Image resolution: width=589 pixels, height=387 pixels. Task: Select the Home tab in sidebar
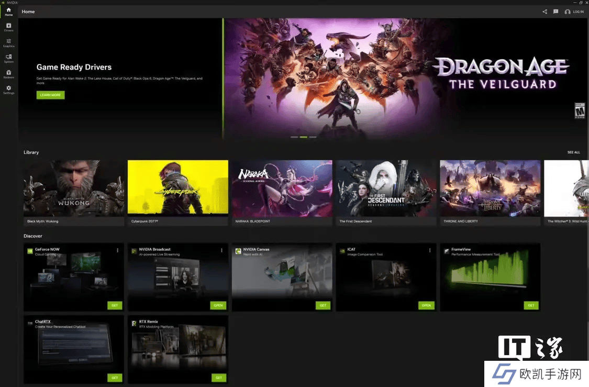[x=8, y=12]
